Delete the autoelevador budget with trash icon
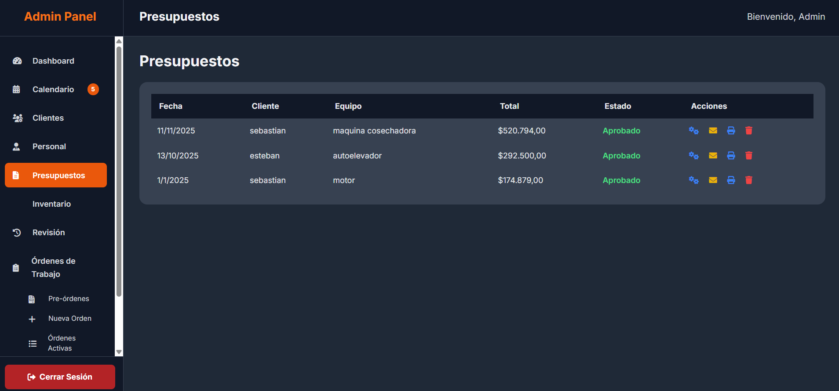Image resolution: width=839 pixels, height=391 pixels. tap(748, 155)
